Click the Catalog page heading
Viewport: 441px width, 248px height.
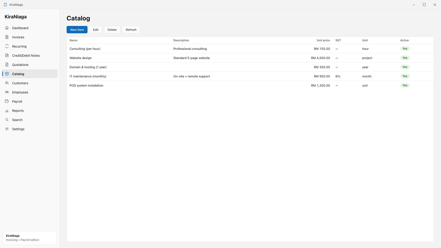(x=78, y=18)
